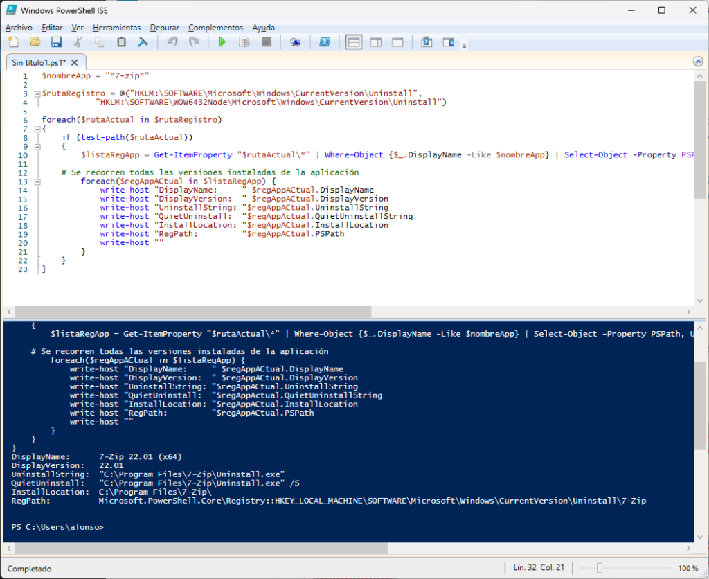The height and width of the screenshot is (579, 709).
Task: Run the script with the green Run icon
Action: point(222,42)
